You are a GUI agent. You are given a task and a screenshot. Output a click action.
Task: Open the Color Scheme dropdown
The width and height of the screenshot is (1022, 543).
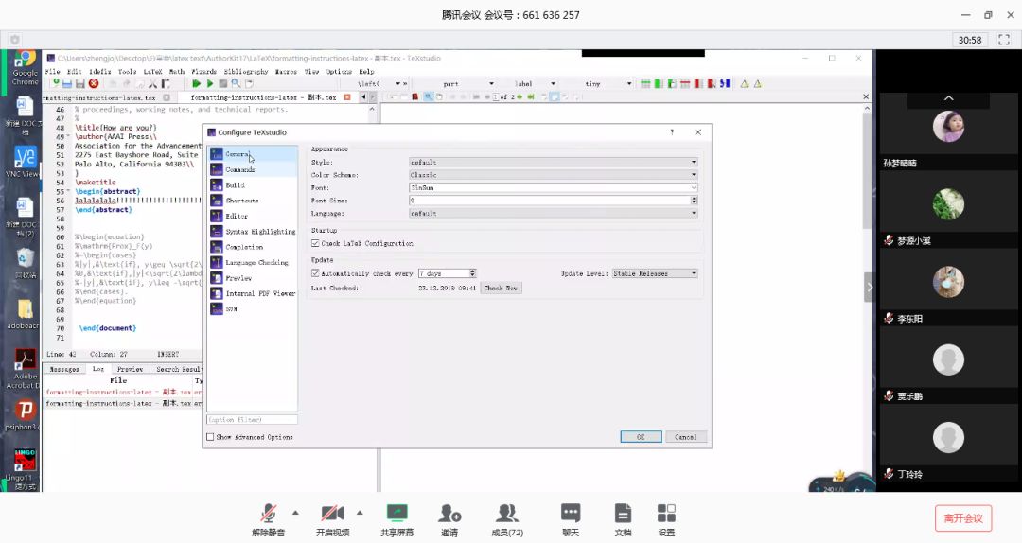click(553, 175)
